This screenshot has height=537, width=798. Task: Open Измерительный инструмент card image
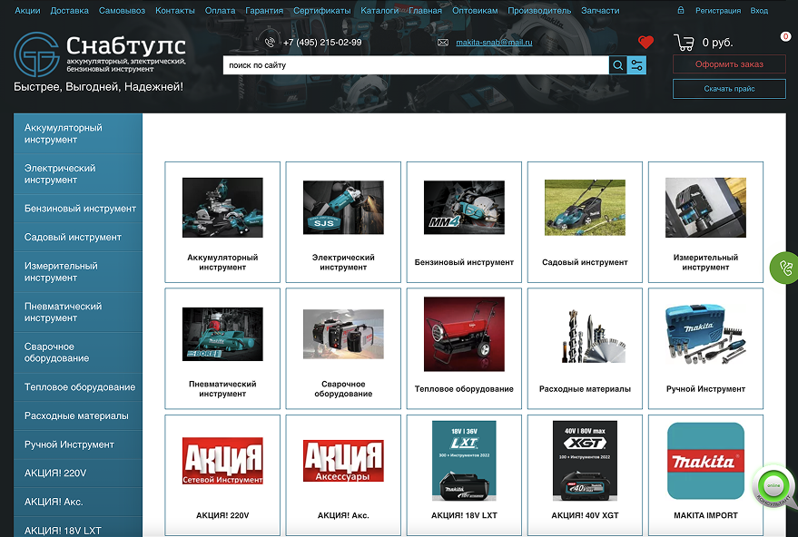click(x=705, y=208)
